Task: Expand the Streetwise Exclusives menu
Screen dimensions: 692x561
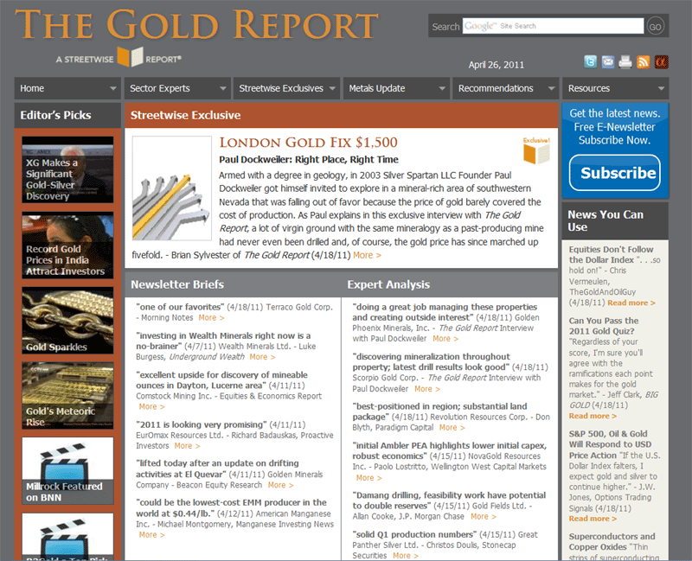Action: coord(286,88)
